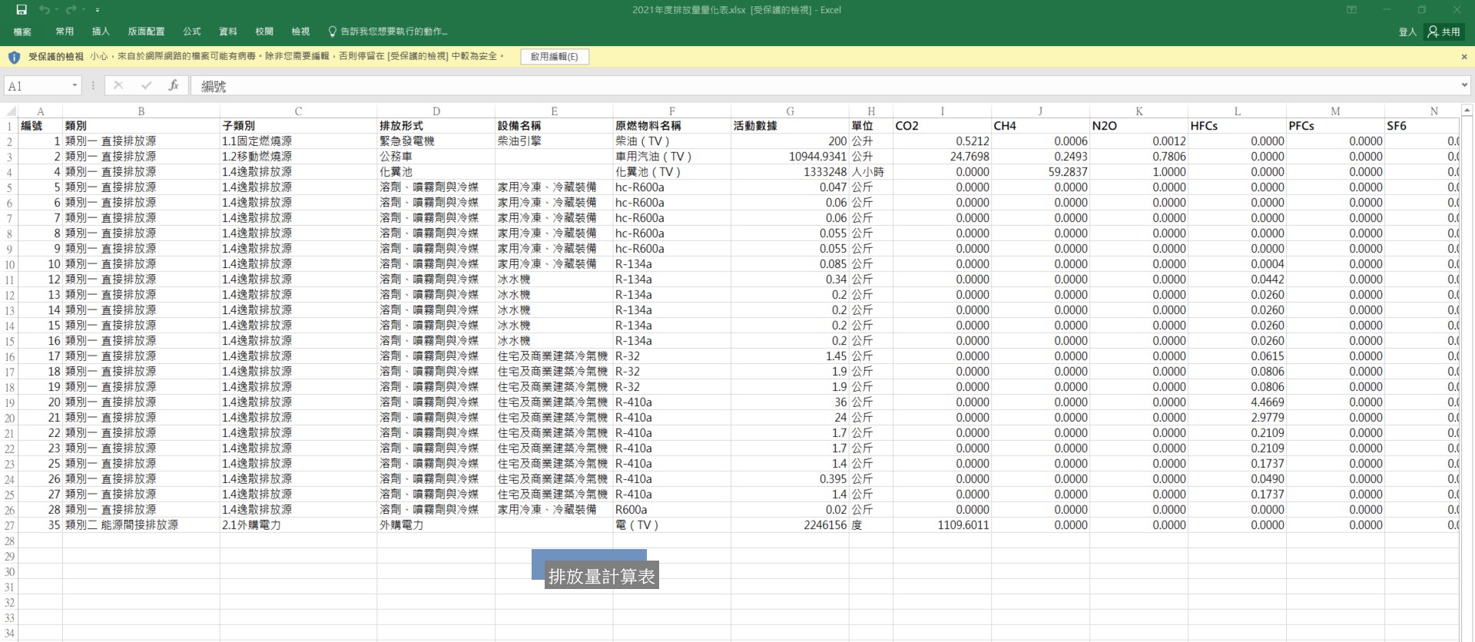Click the vertical scrollbar up arrow
Image resolution: width=1475 pixels, height=642 pixels.
(1467, 111)
